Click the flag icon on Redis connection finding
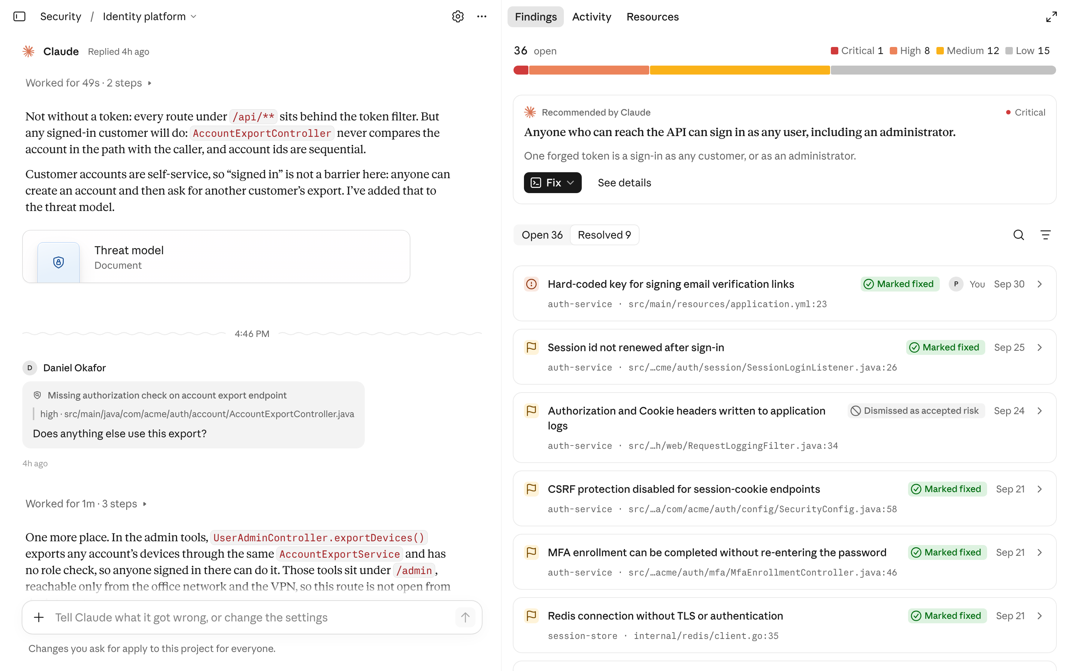 click(x=531, y=616)
